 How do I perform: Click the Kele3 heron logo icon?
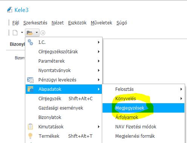pos(10,10)
